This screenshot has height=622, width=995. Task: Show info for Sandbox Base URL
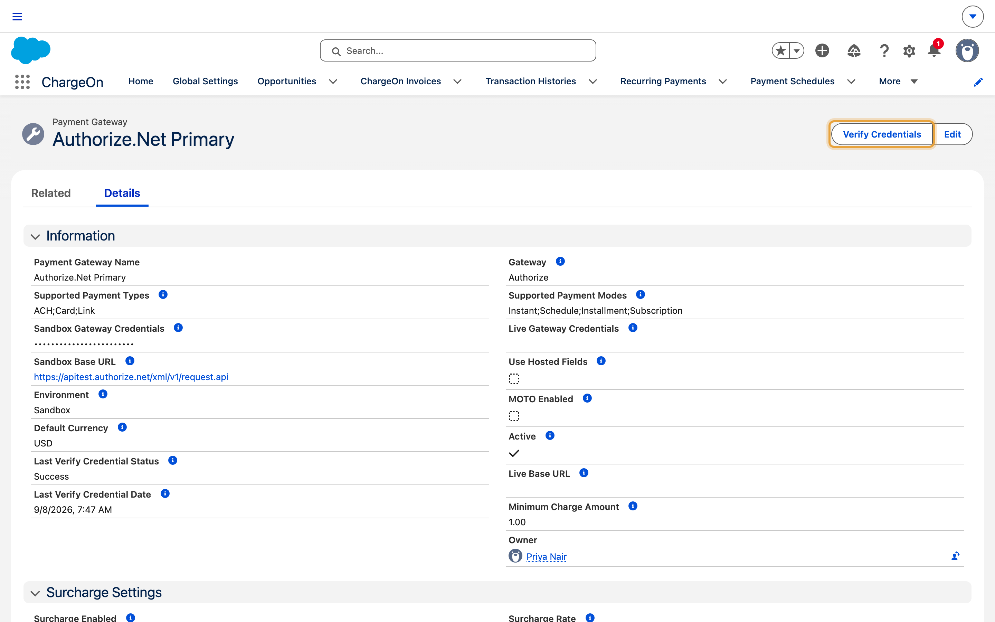(130, 361)
